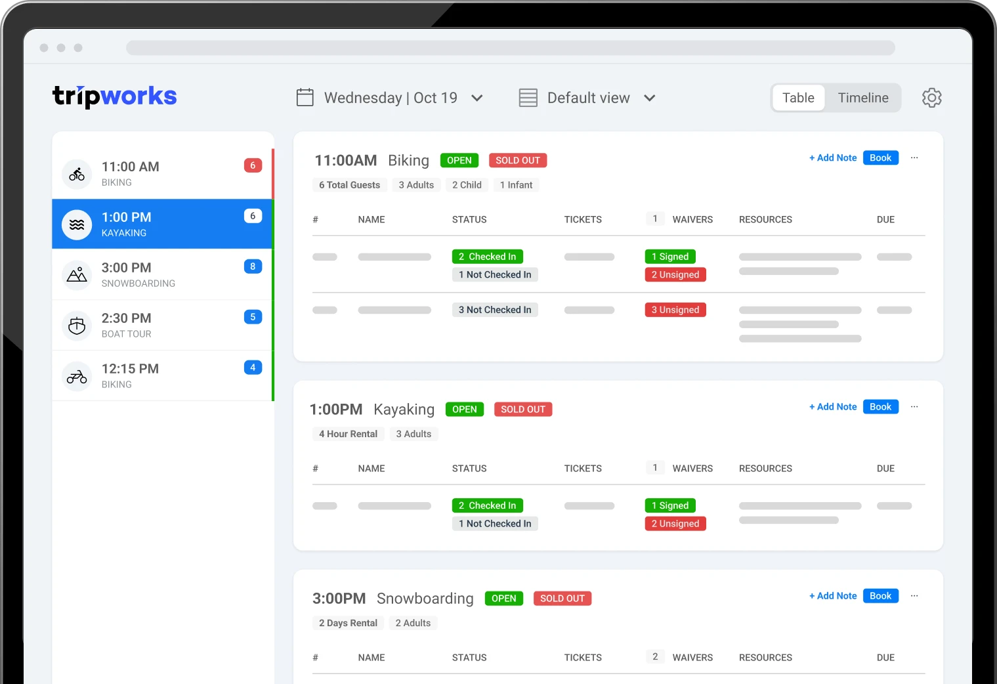997x684 pixels.
Task: Click OPEN badge on Snowboarding trip
Action: click(x=504, y=598)
